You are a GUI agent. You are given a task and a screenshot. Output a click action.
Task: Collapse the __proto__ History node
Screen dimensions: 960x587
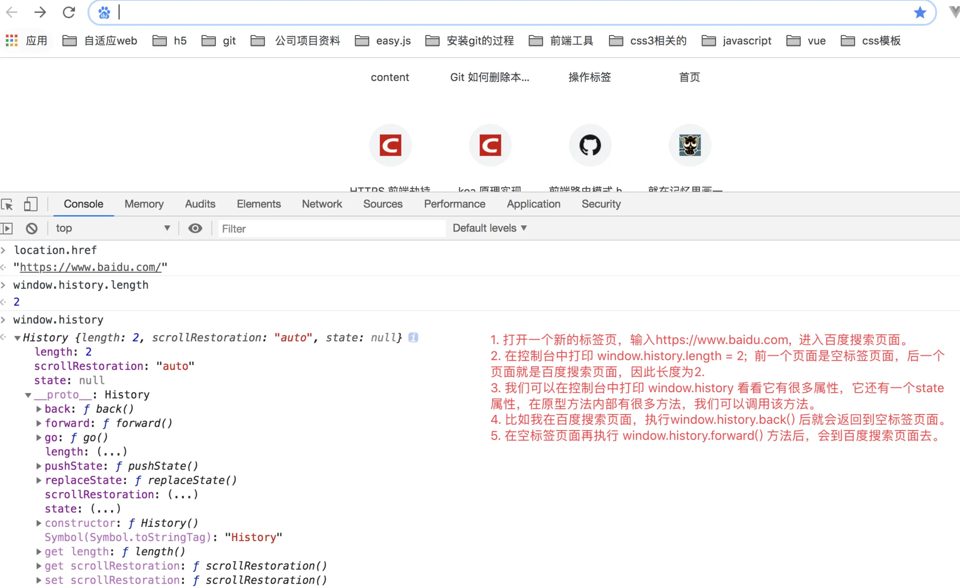click(28, 395)
